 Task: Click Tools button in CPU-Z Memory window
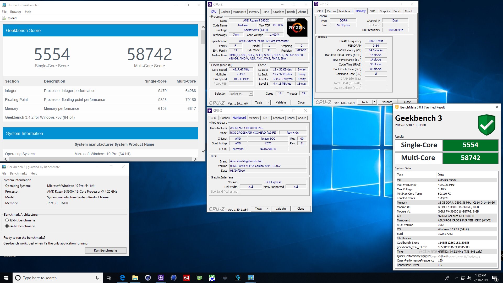pos(365,102)
